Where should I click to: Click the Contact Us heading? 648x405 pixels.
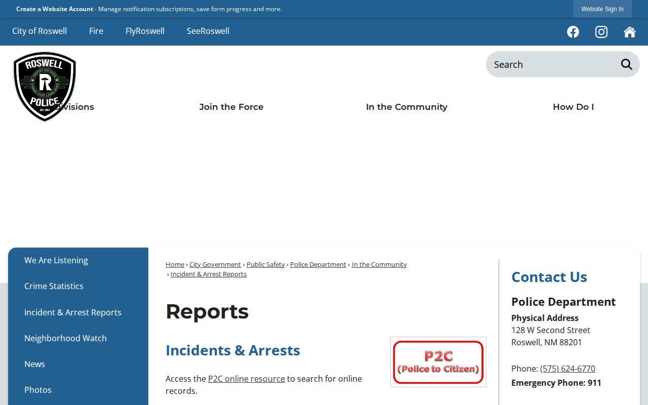(x=549, y=277)
